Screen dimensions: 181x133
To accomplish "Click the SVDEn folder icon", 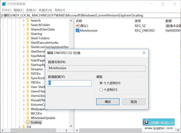I will pos(28,74).
